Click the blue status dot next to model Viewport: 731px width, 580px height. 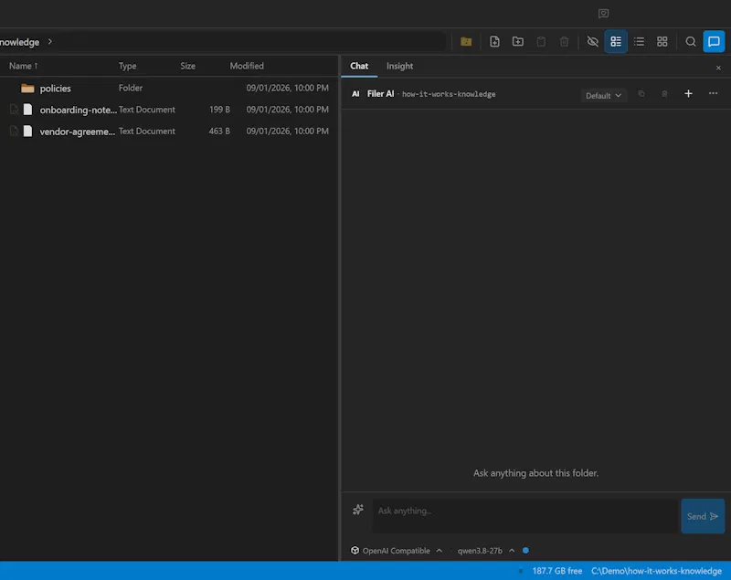click(x=525, y=550)
